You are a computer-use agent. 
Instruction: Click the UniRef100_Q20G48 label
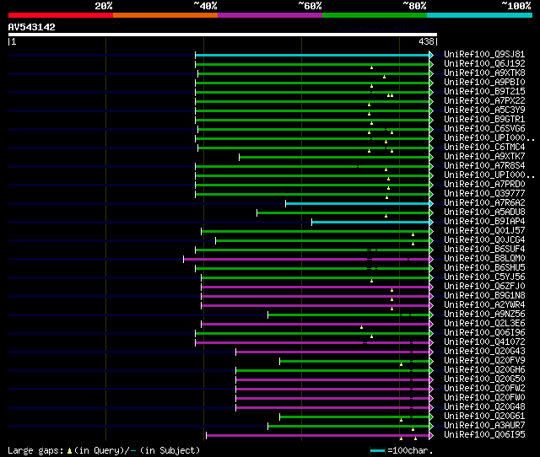pyautogui.click(x=484, y=407)
